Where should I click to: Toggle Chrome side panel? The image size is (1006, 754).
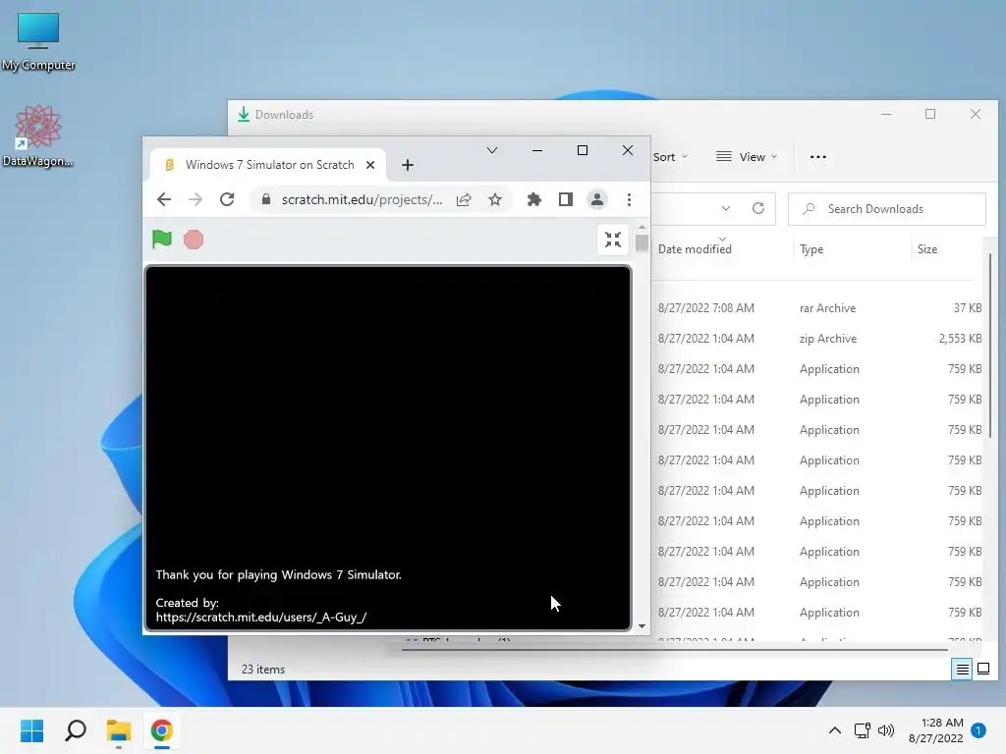click(x=565, y=199)
